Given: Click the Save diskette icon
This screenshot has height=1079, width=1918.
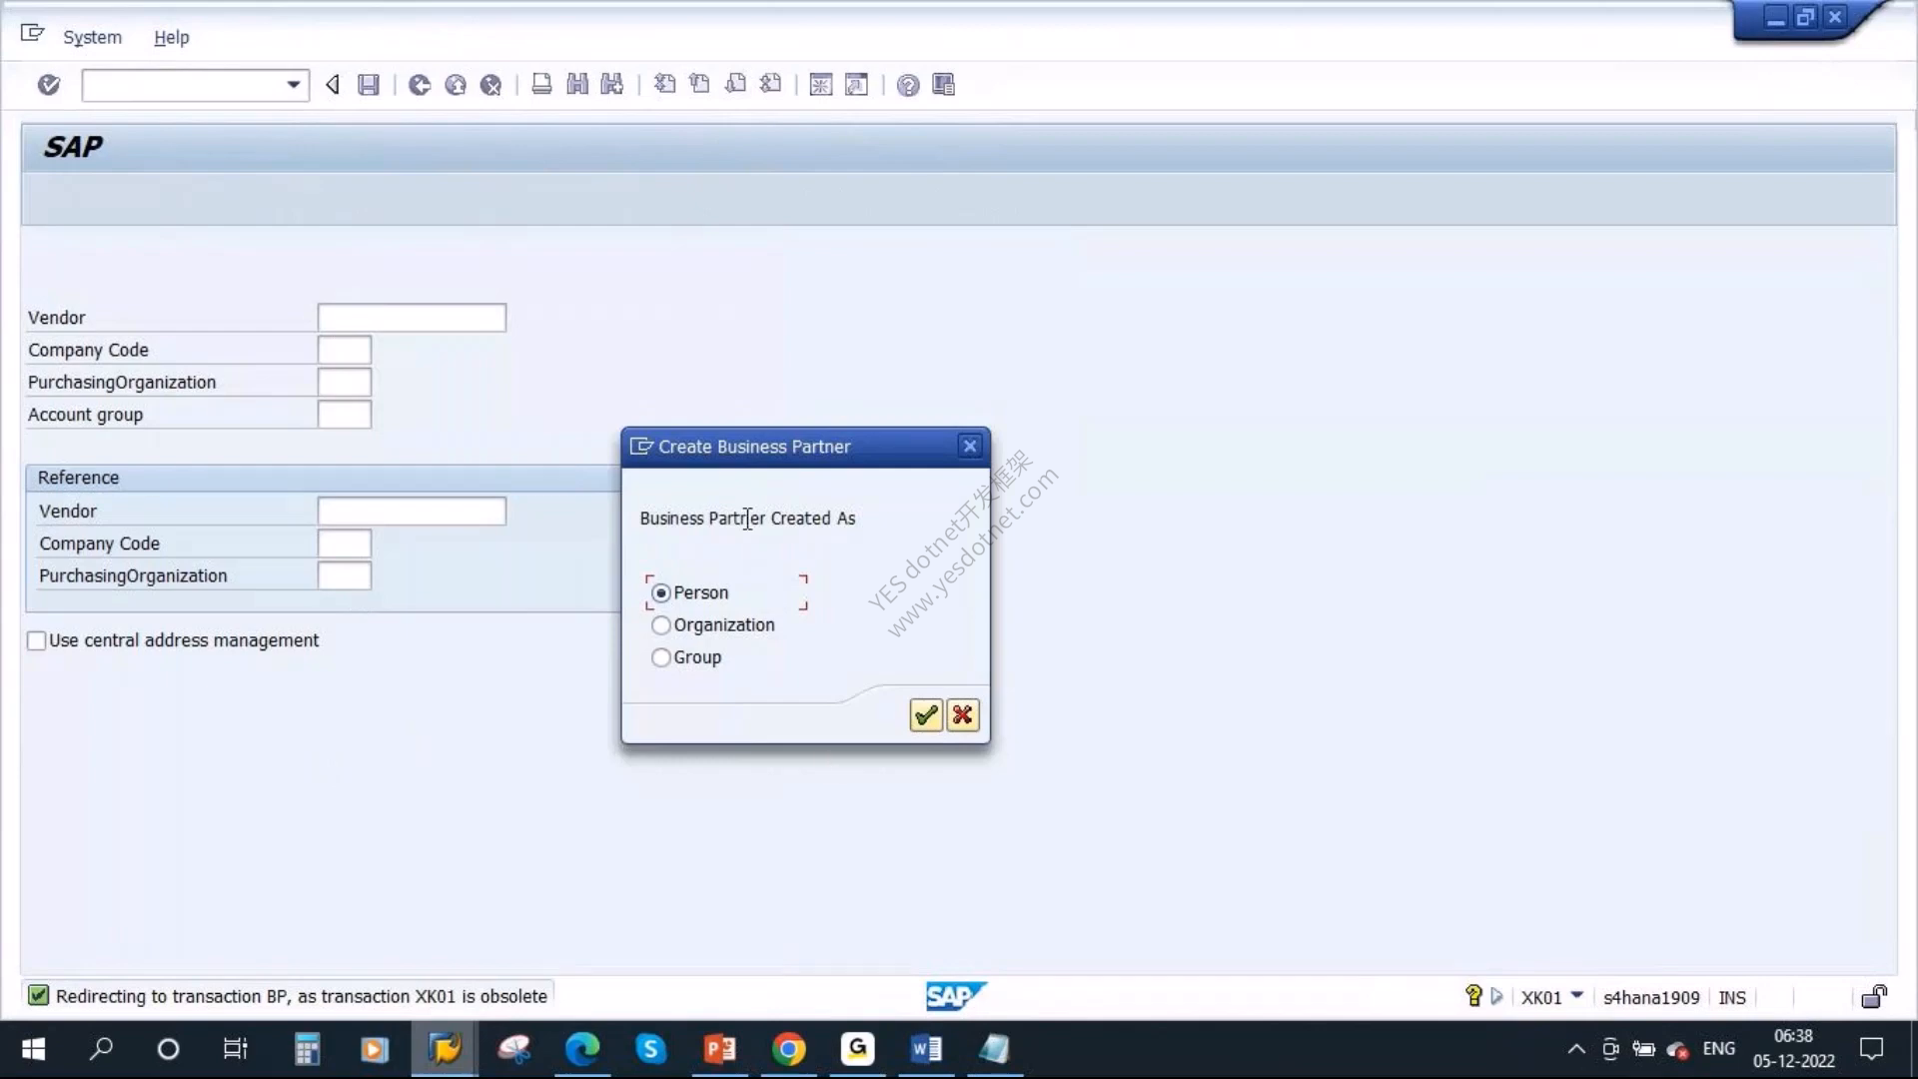Looking at the screenshot, I should [x=369, y=85].
